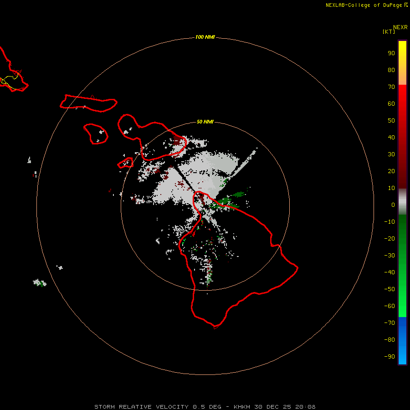This screenshot has width=410, height=410.
Task: Pick the gray near-zero segment of the color bar
Action: coord(402,202)
